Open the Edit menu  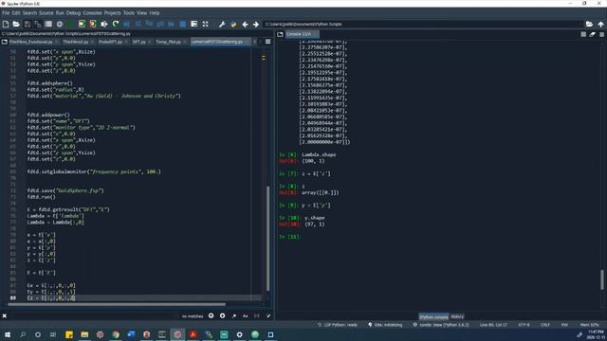pos(16,12)
